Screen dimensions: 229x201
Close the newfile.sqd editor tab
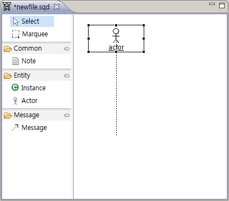click(57, 7)
